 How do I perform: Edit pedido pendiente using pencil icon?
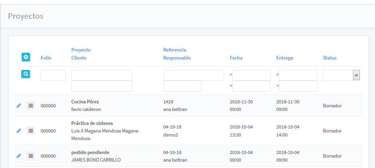click(18, 156)
